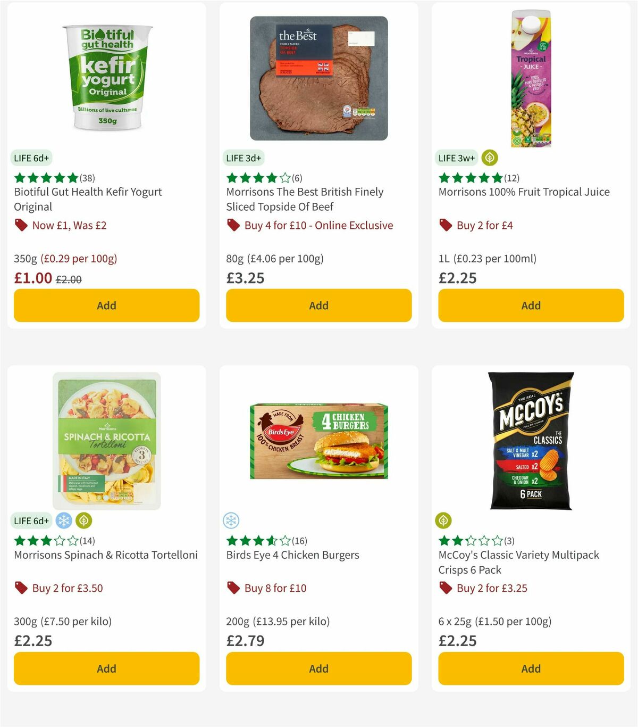Click the organic leaf icon beside LIFE 3w+
Screen dimensions: 638x727
click(x=489, y=158)
